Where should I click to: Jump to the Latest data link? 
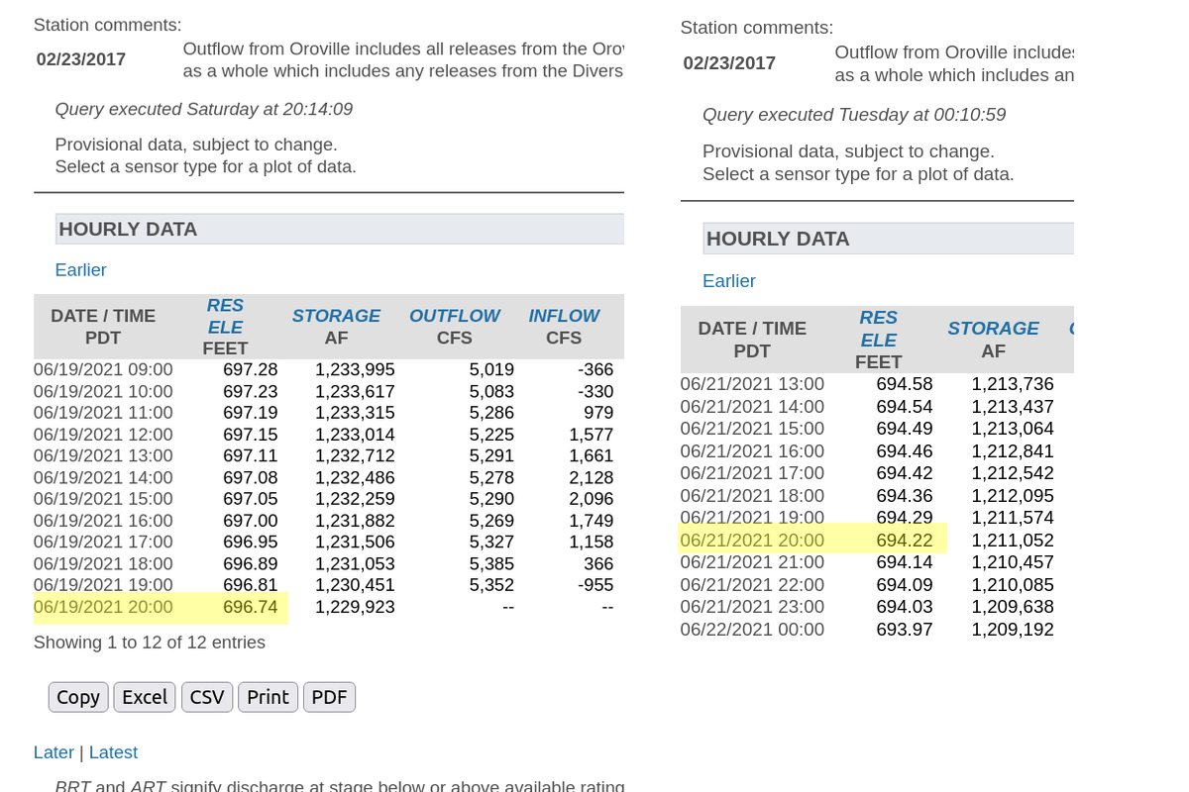(113, 752)
